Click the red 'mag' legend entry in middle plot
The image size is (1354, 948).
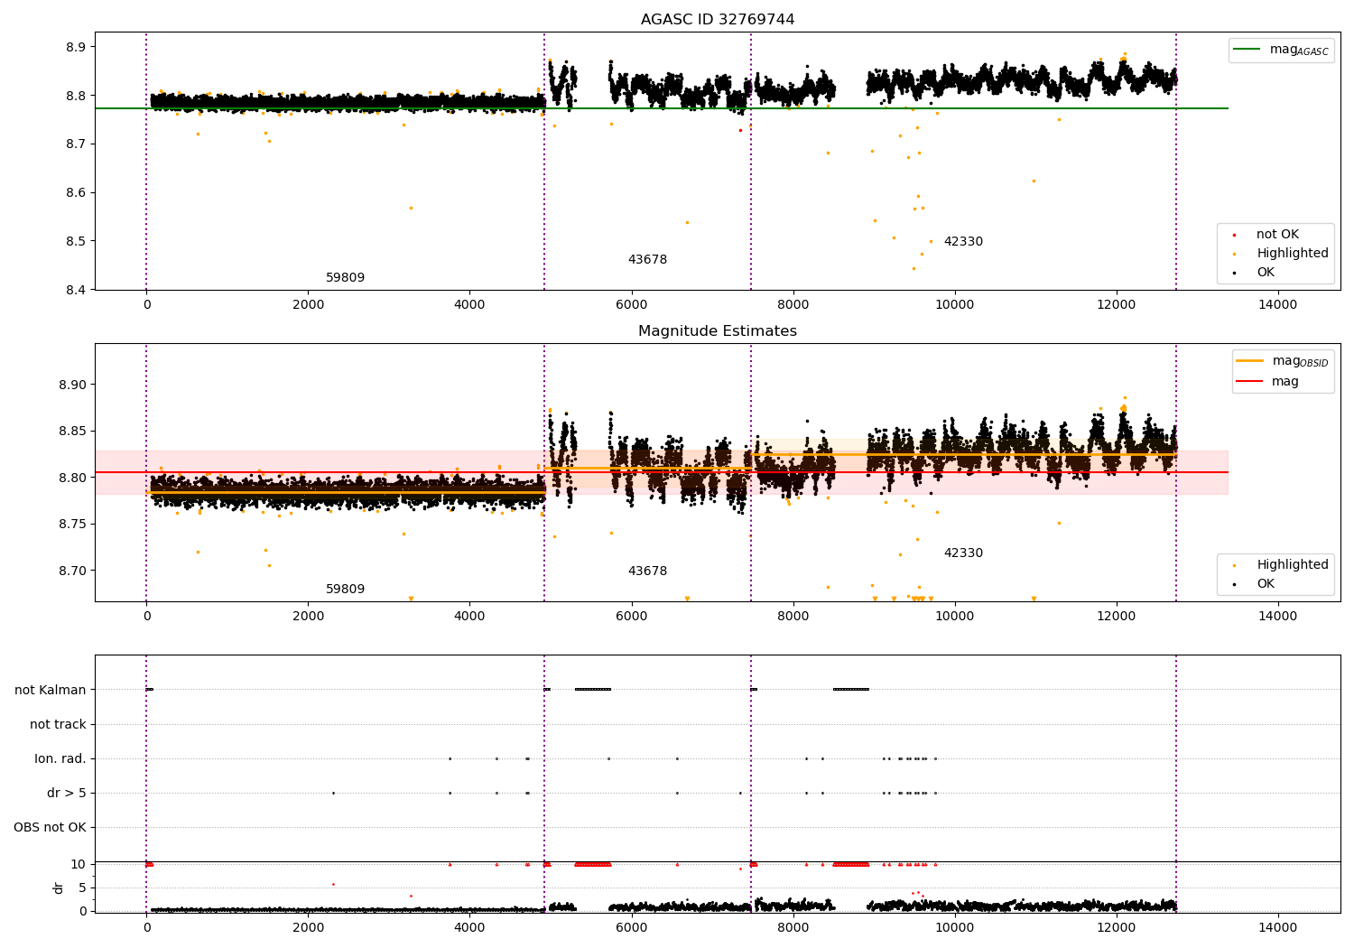[1267, 381]
